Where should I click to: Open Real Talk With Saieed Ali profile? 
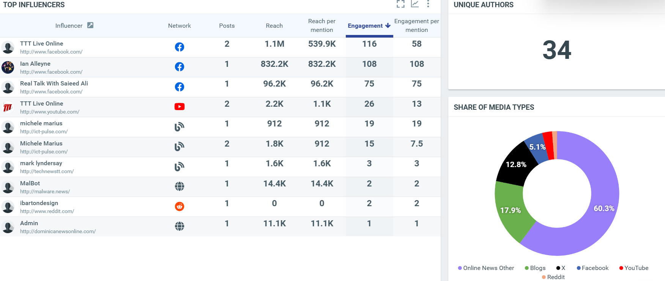(54, 84)
